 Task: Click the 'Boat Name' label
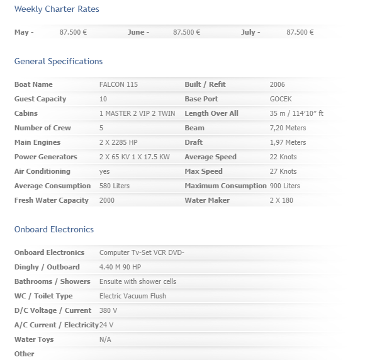(33, 84)
